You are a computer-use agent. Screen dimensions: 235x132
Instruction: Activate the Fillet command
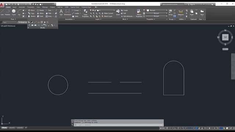pos(48,13)
